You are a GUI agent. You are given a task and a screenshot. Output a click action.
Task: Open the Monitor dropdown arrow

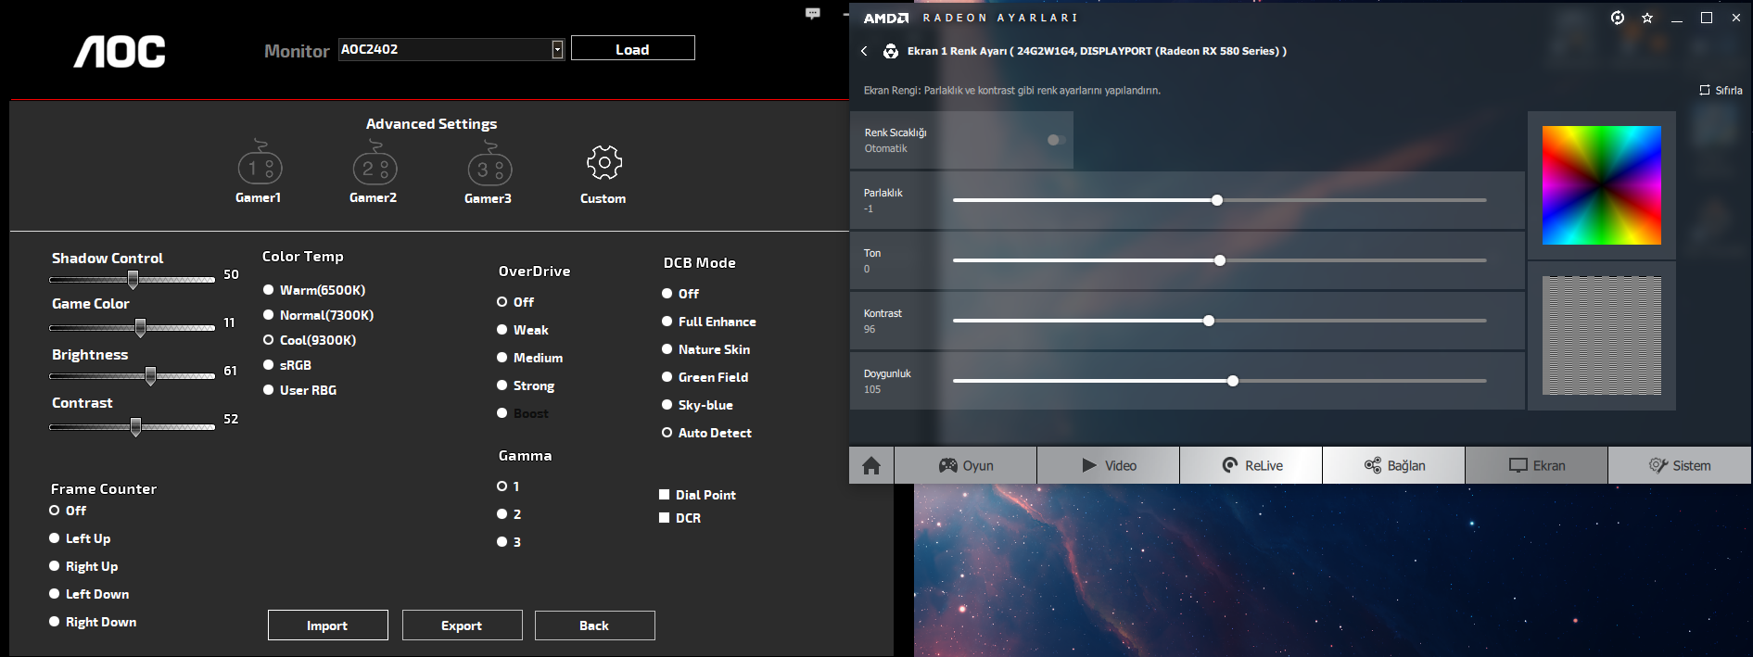pyautogui.click(x=557, y=50)
